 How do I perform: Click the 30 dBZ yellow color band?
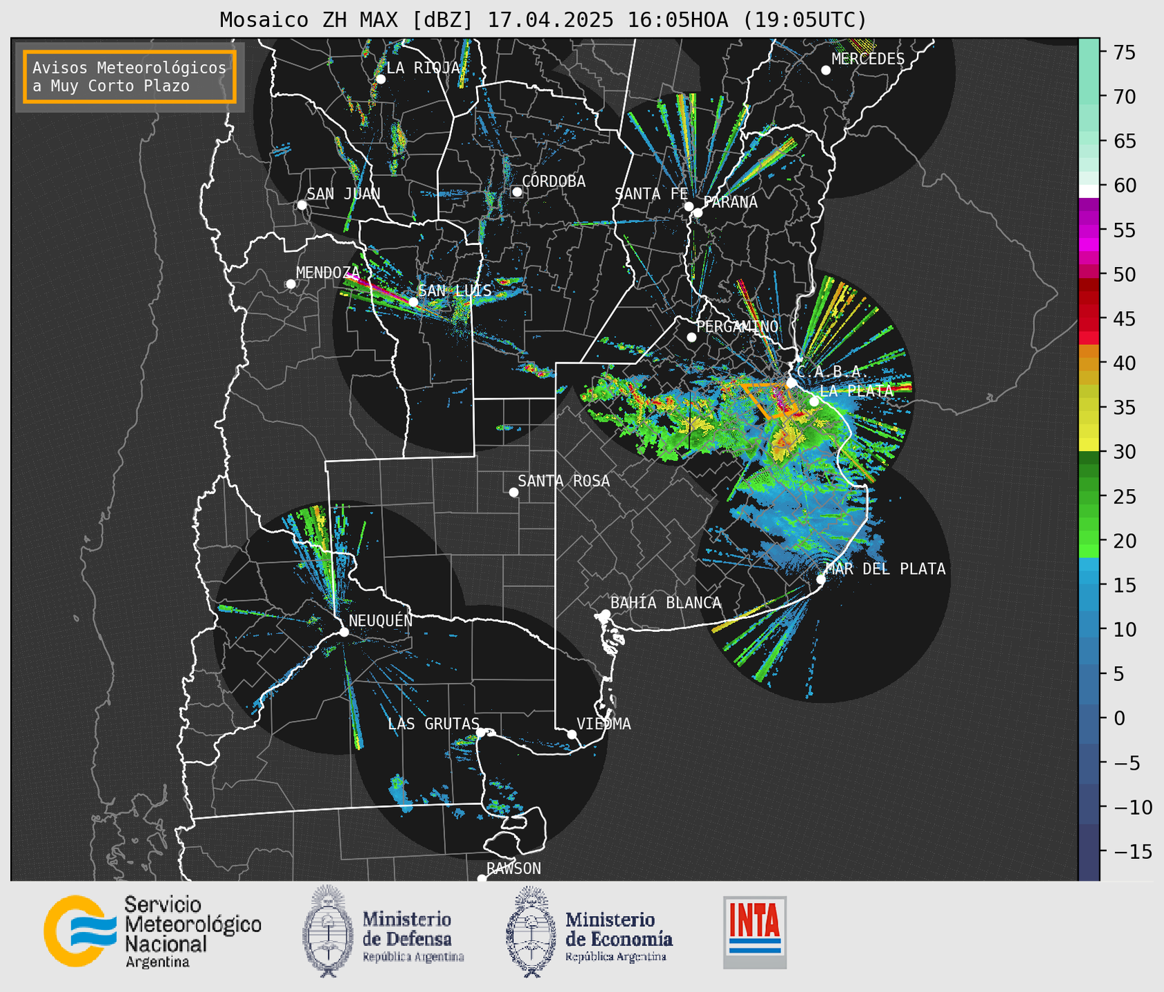tap(1089, 446)
